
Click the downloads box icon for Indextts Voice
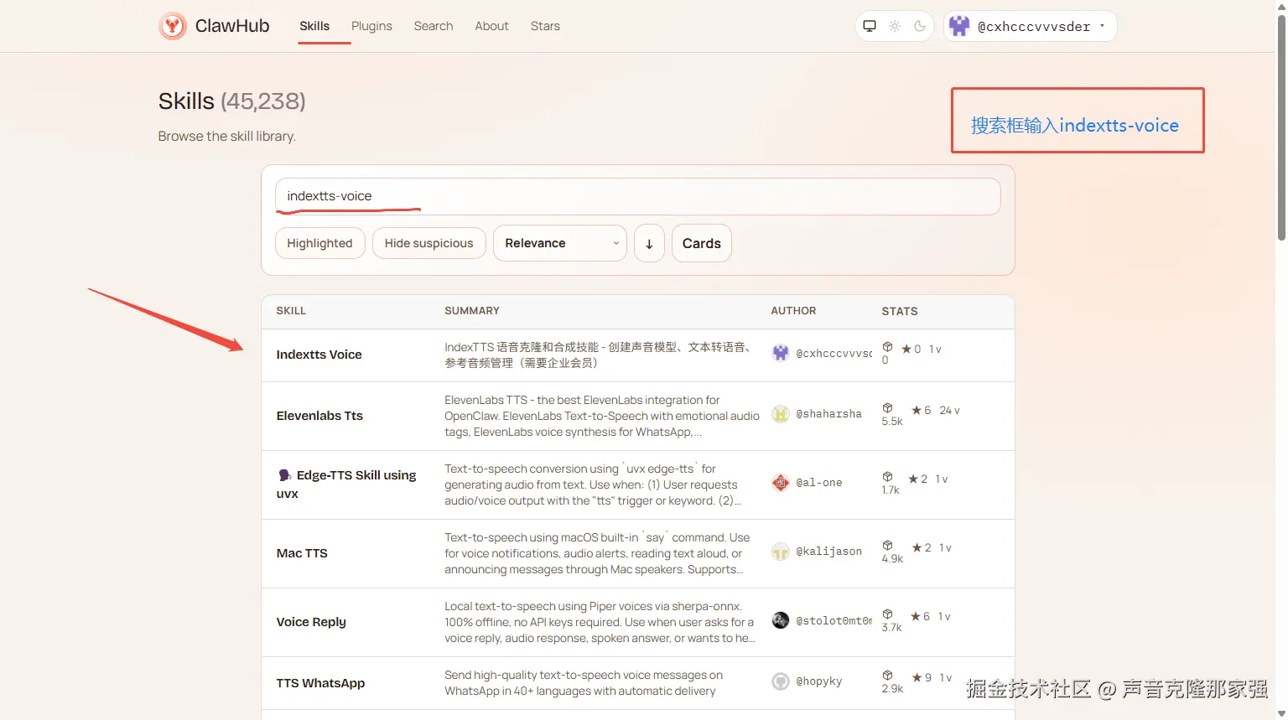pos(887,347)
